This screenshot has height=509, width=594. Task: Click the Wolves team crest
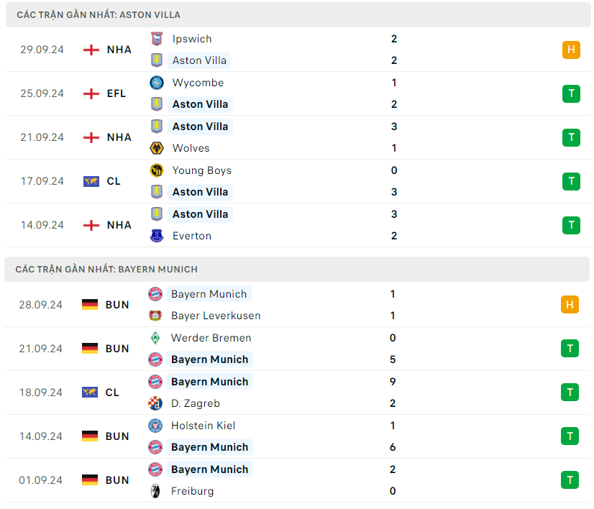(x=156, y=148)
